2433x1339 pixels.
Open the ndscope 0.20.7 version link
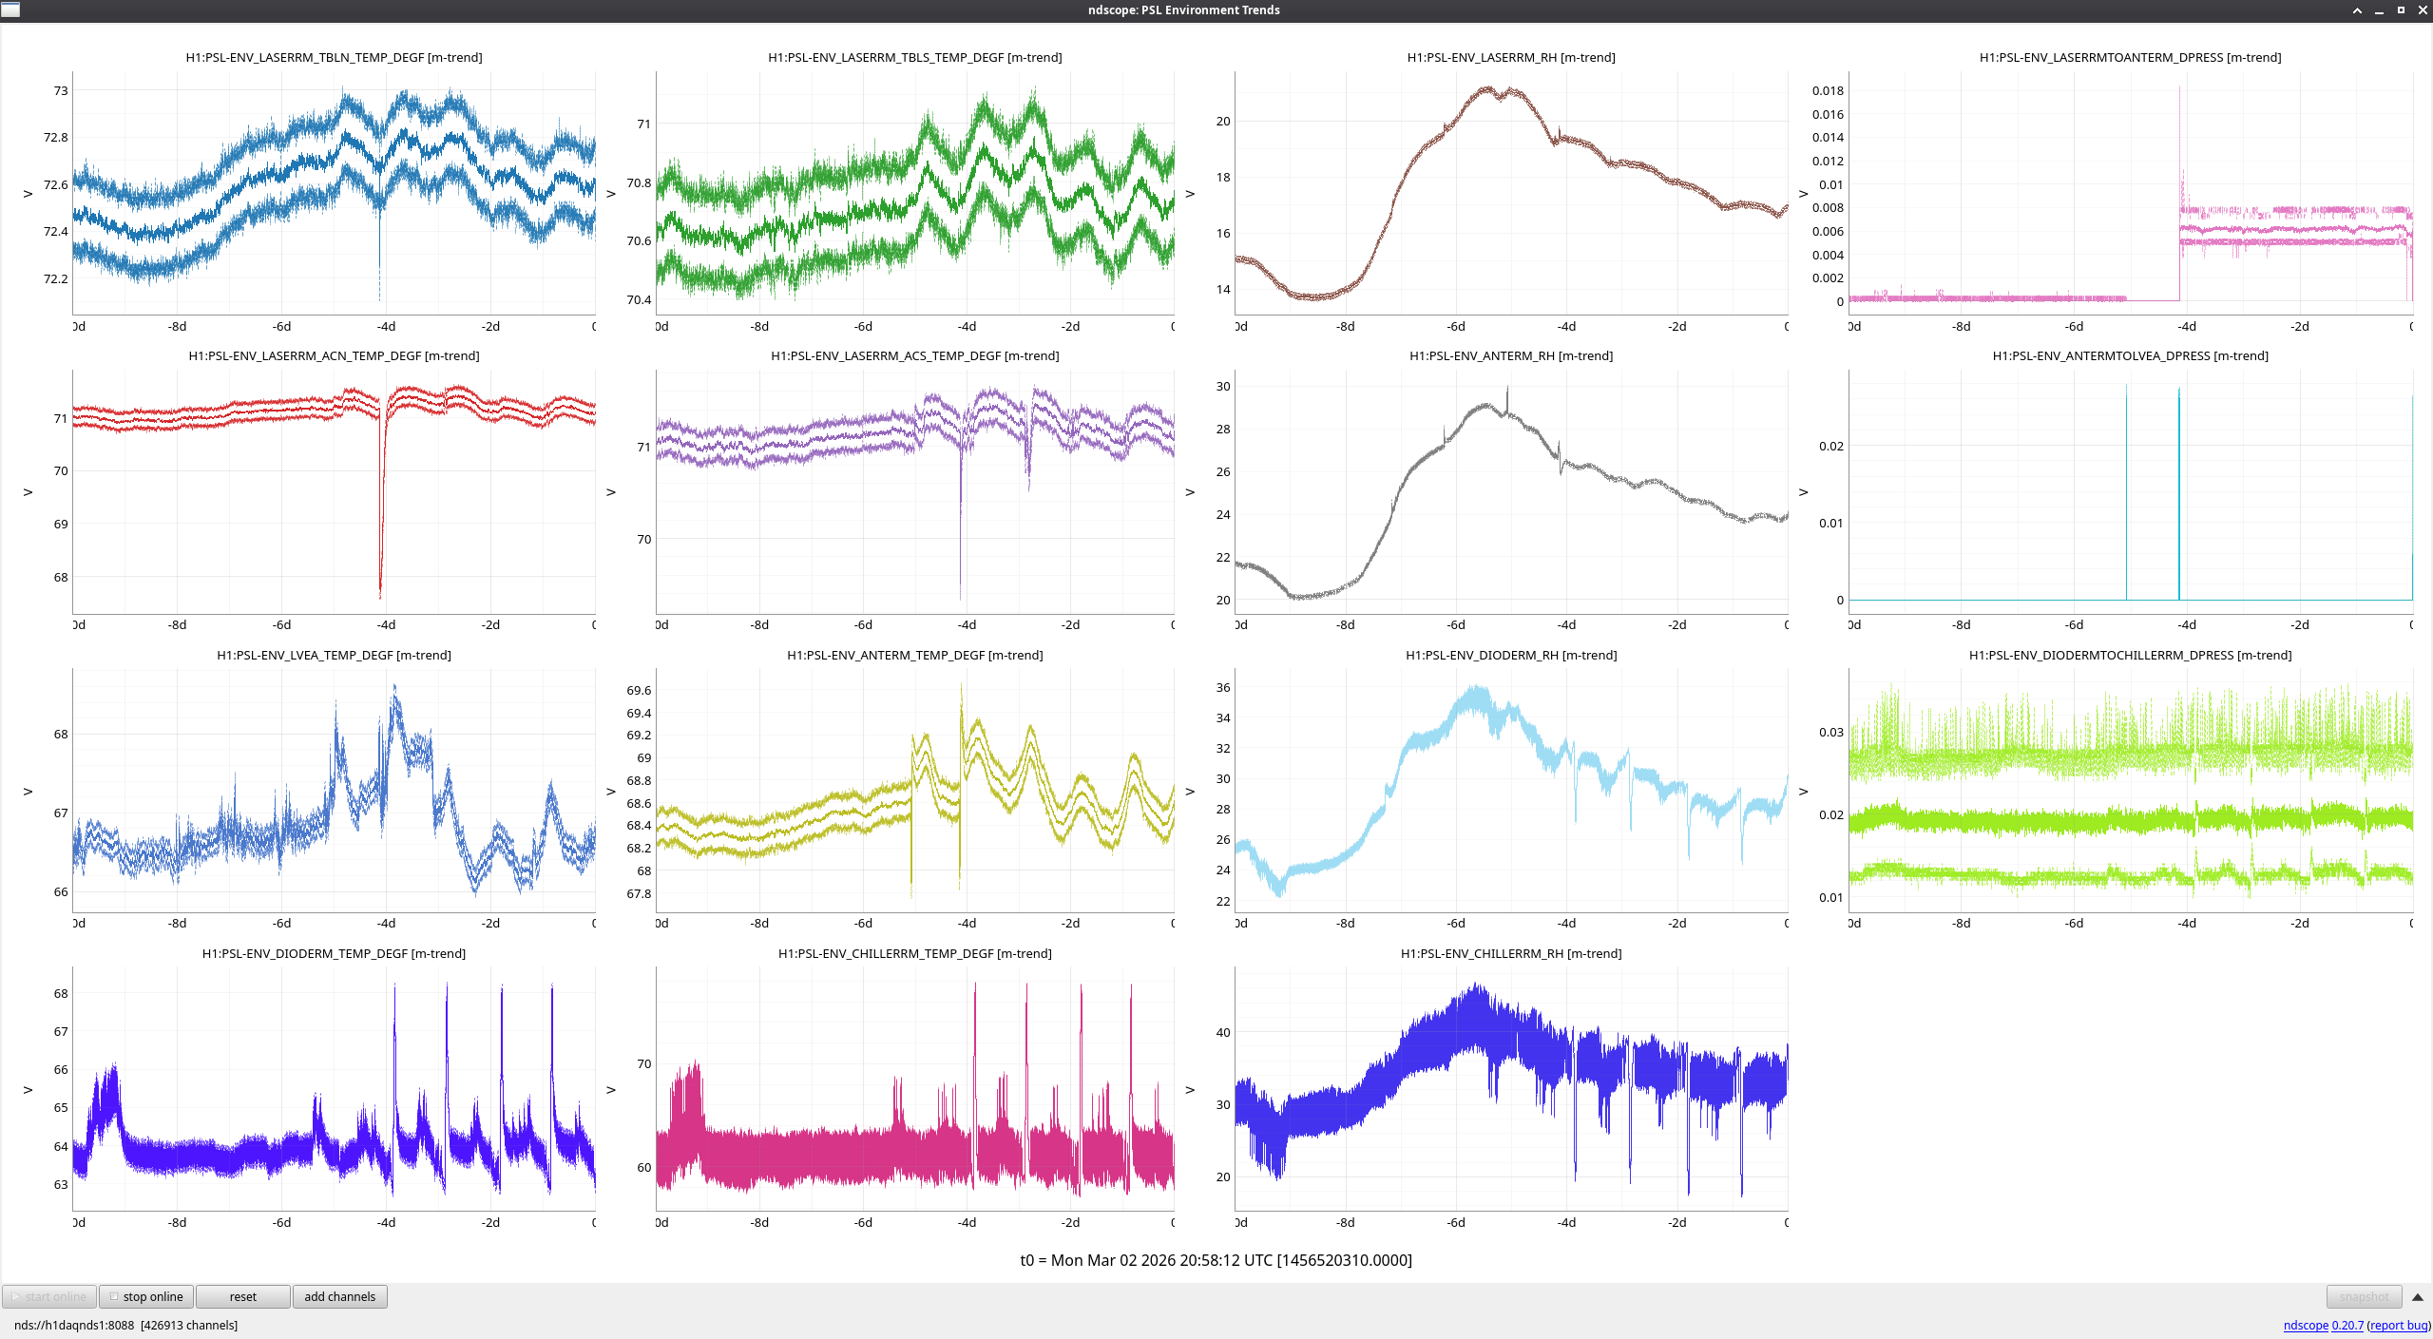coord(2323,1325)
